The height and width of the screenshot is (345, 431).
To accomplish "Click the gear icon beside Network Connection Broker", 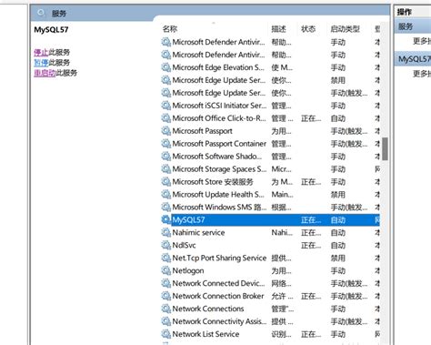I will pyautogui.click(x=165, y=296).
